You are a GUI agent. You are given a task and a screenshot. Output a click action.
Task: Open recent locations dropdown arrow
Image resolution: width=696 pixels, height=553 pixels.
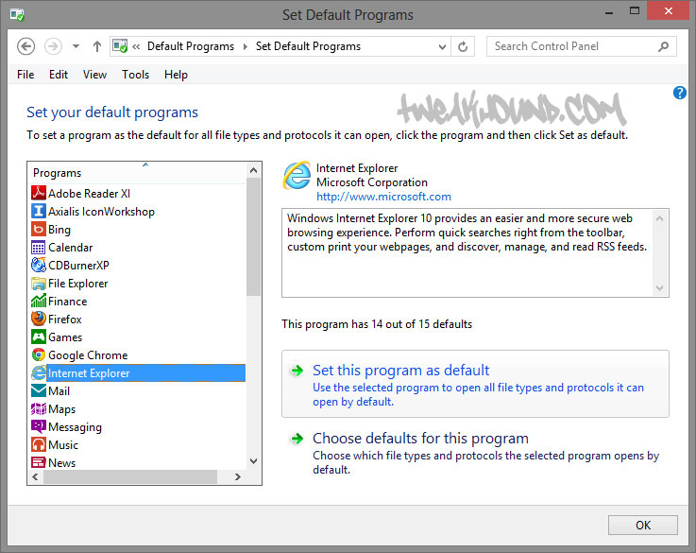tap(76, 46)
